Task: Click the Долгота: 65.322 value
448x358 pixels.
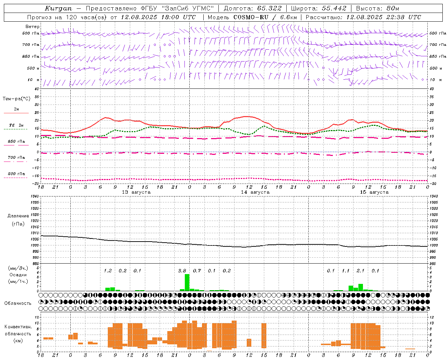Action: click(x=252, y=8)
